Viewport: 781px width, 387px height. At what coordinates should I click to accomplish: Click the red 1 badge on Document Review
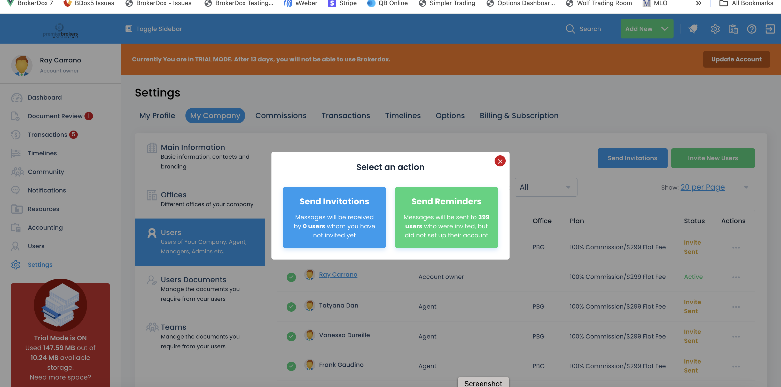pos(89,116)
